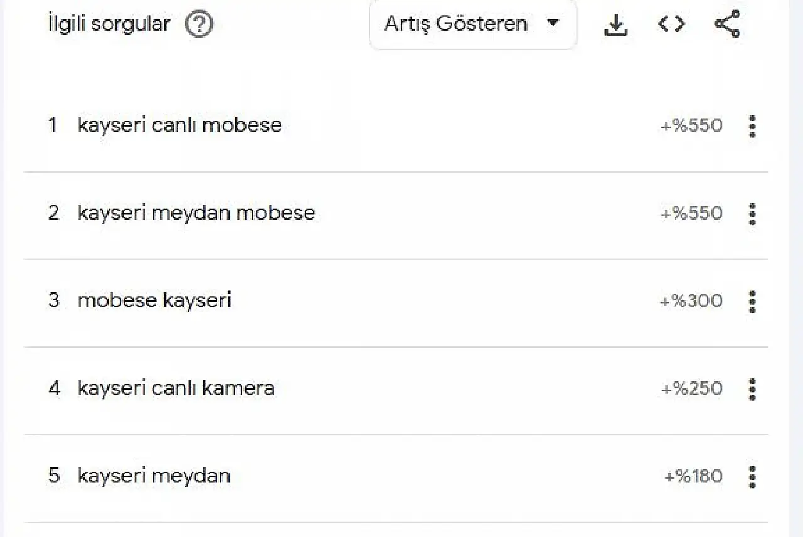This screenshot has width=803, height=537.
Task: Open more options for kayseri canlı kamera
Action: (x=753, y=389)
